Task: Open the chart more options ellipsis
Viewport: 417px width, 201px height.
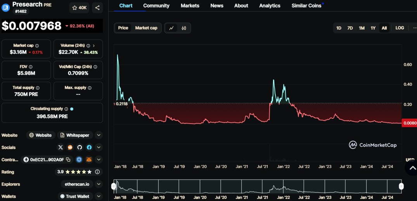Action: click(x=415, y=28)
